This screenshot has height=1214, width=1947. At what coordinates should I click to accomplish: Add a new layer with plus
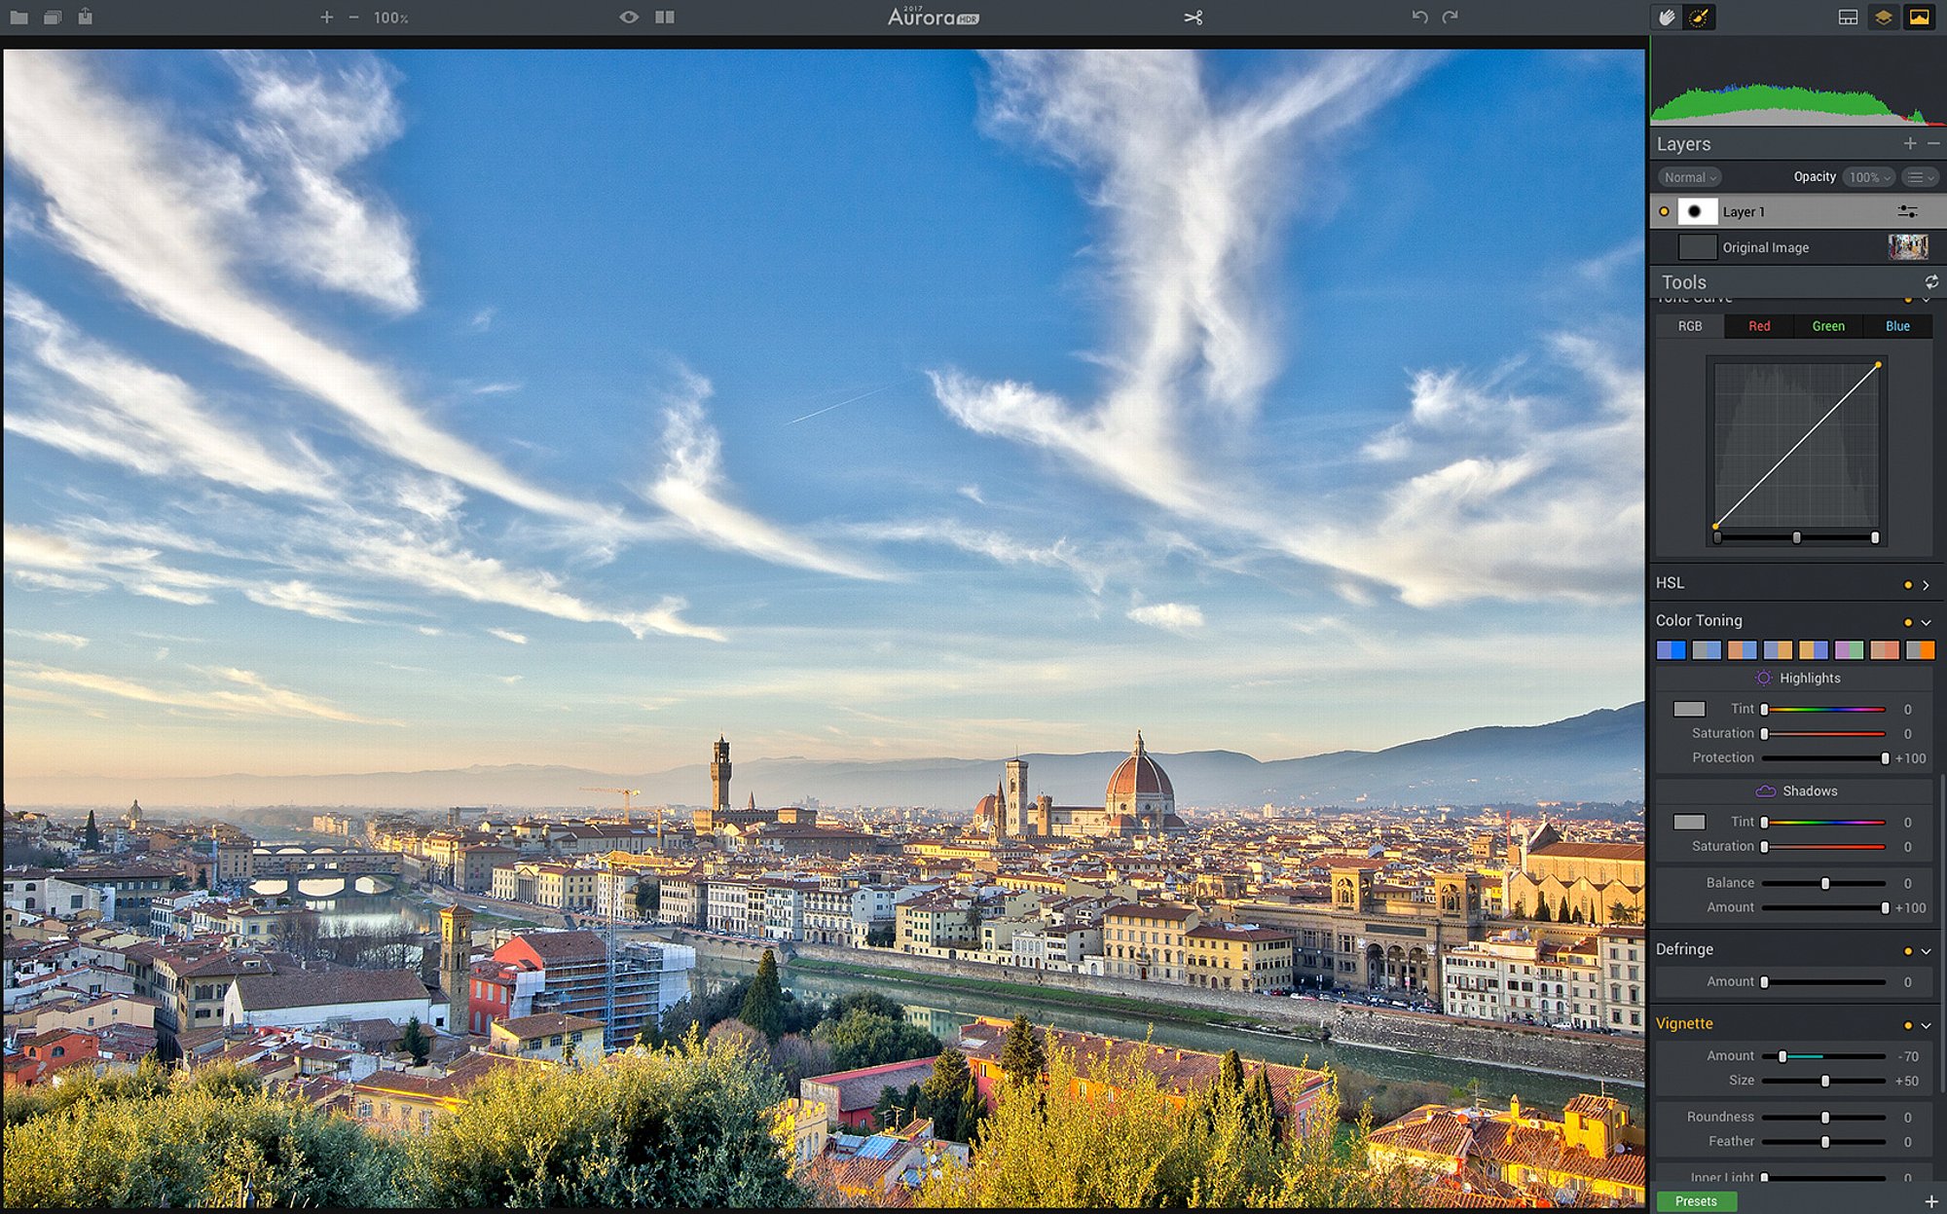click(1910, 143)
